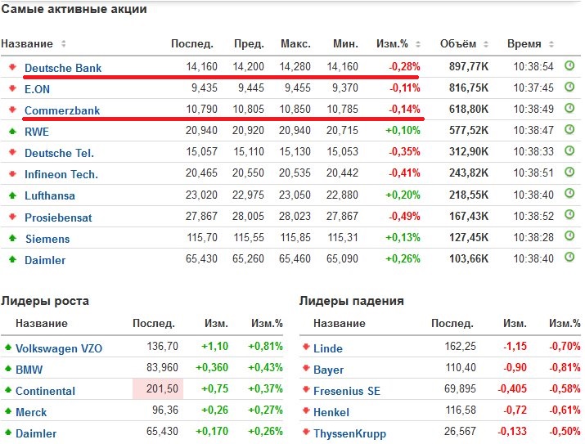Click the Объём column header

457,44
